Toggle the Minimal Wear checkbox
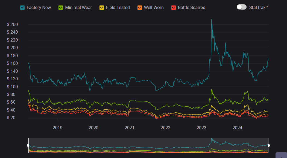The width and height of the screenshot is (287, 158). pos(61,8)
